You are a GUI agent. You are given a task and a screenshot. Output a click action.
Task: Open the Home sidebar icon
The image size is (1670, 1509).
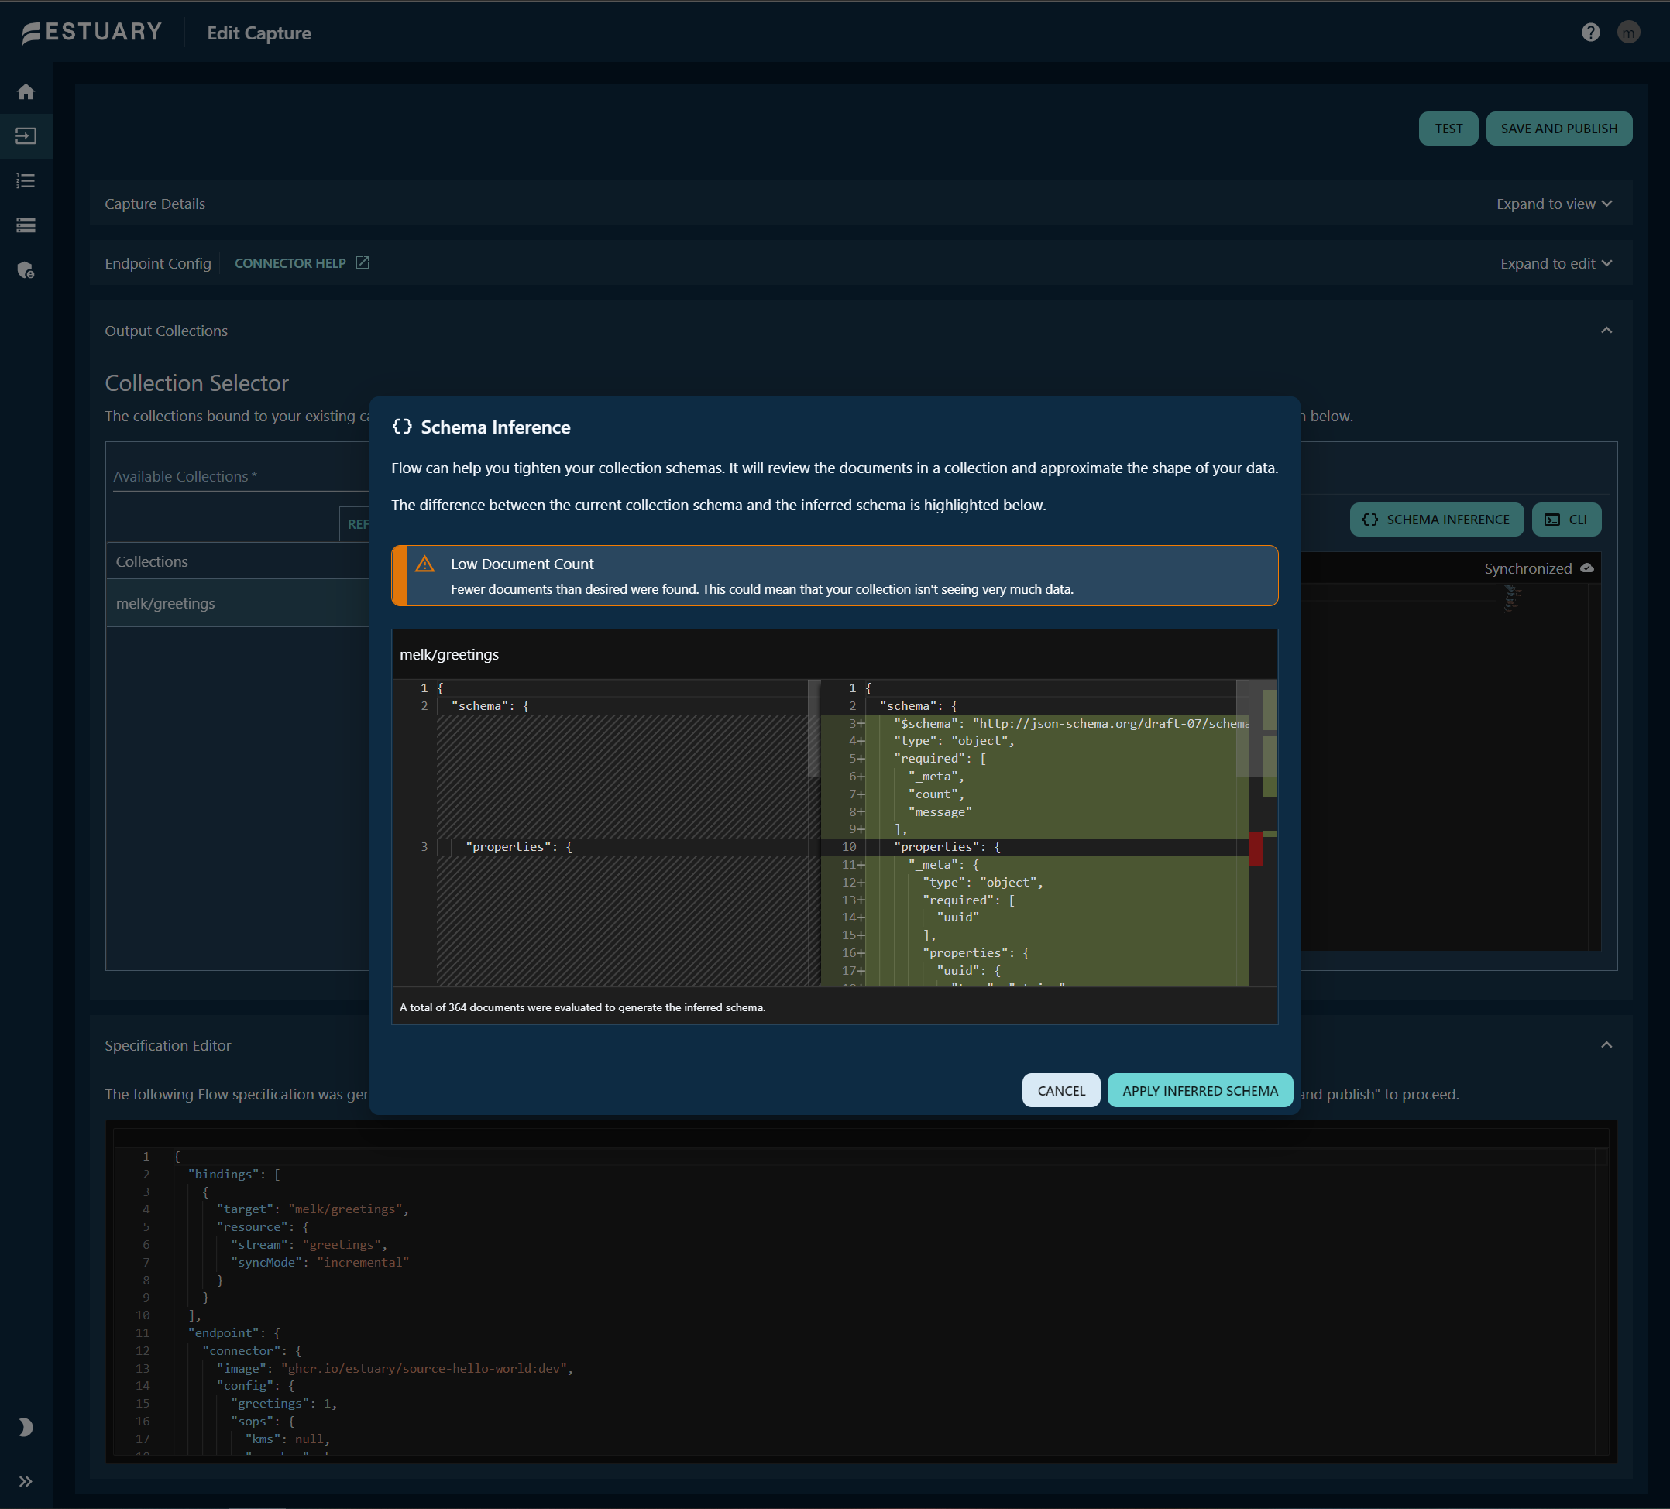26,91
